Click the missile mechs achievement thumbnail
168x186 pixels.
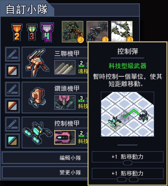click(x=97, y=31)
